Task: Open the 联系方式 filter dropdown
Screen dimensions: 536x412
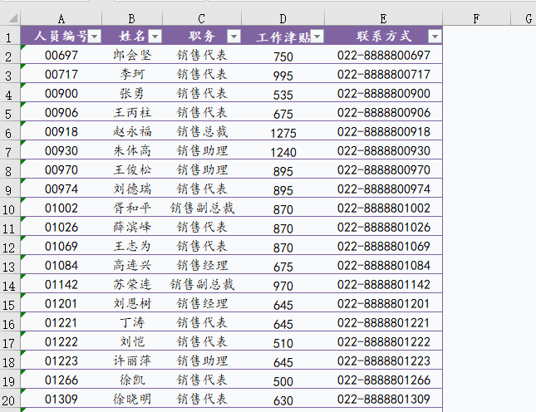Action: (435, 36)
